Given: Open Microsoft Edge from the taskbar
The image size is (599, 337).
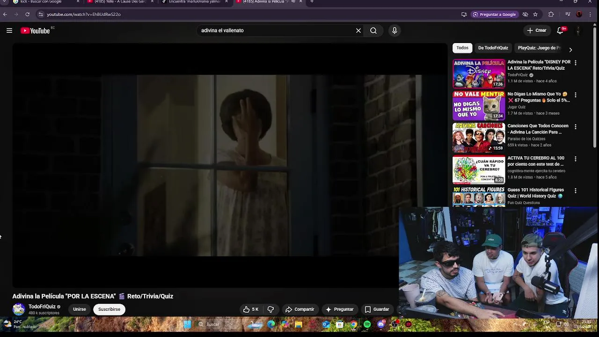Looking at the screenshot, I should pos(271,324).
